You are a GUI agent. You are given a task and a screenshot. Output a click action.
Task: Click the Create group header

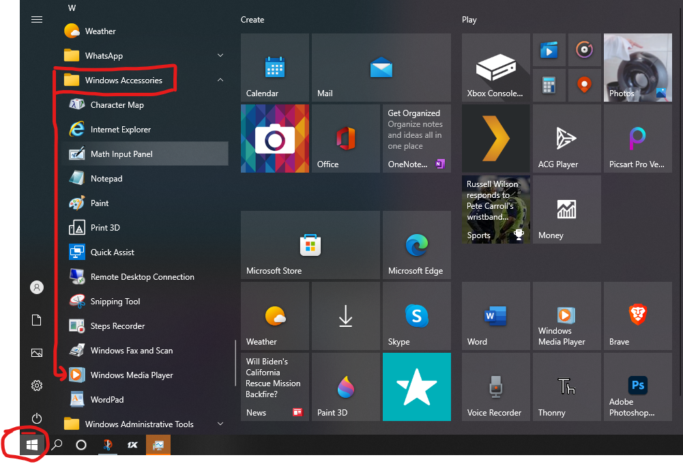coord(252,20)
